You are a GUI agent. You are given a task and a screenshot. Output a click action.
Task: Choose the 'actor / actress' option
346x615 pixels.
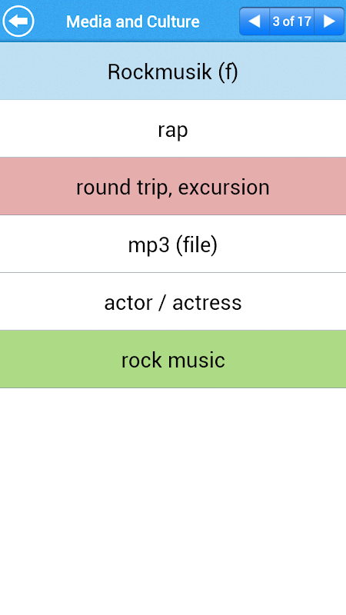pyautogui.click(x=173, y=301)
